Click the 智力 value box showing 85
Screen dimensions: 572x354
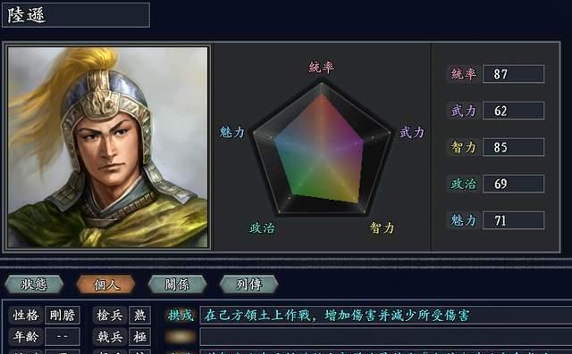(x=513, y=147)
